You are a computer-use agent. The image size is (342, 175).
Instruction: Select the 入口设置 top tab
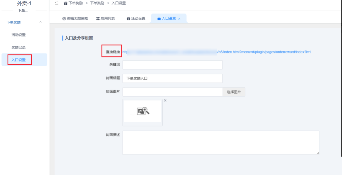(x=166, y=18)
